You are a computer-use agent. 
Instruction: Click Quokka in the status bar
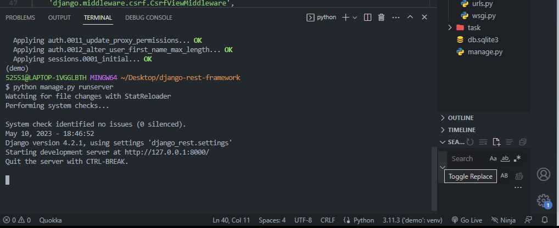[x=51, y=220]
